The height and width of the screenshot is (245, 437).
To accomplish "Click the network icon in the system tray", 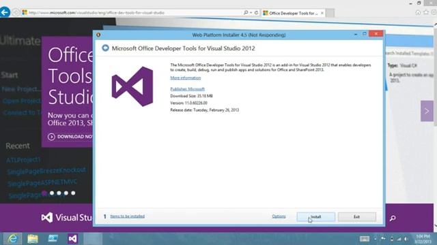I will (399, 239).
